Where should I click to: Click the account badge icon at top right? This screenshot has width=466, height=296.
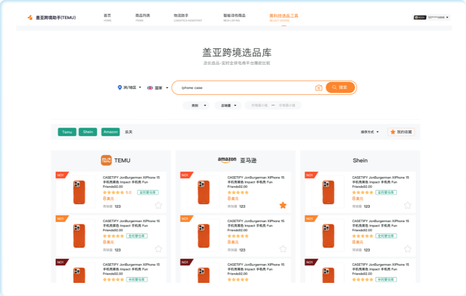click(x=420, y=18)
